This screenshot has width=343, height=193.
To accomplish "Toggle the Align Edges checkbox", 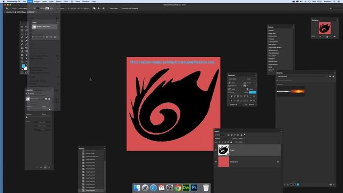I will [x=113, y=9].
